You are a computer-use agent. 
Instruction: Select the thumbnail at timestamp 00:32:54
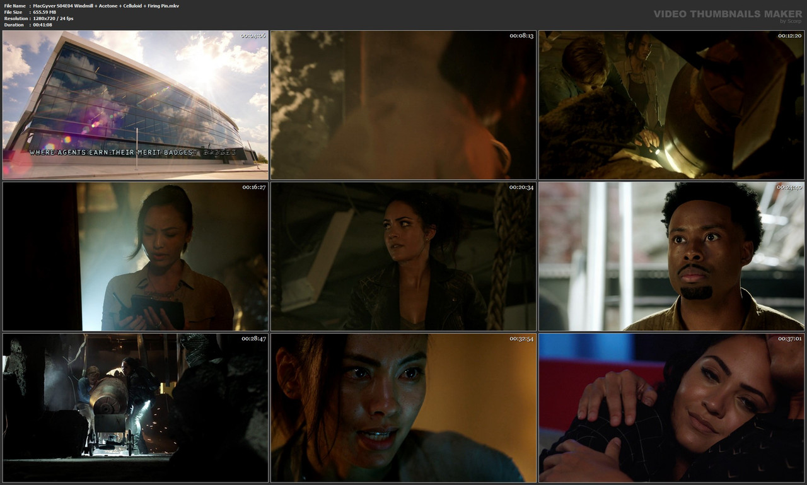403,408
